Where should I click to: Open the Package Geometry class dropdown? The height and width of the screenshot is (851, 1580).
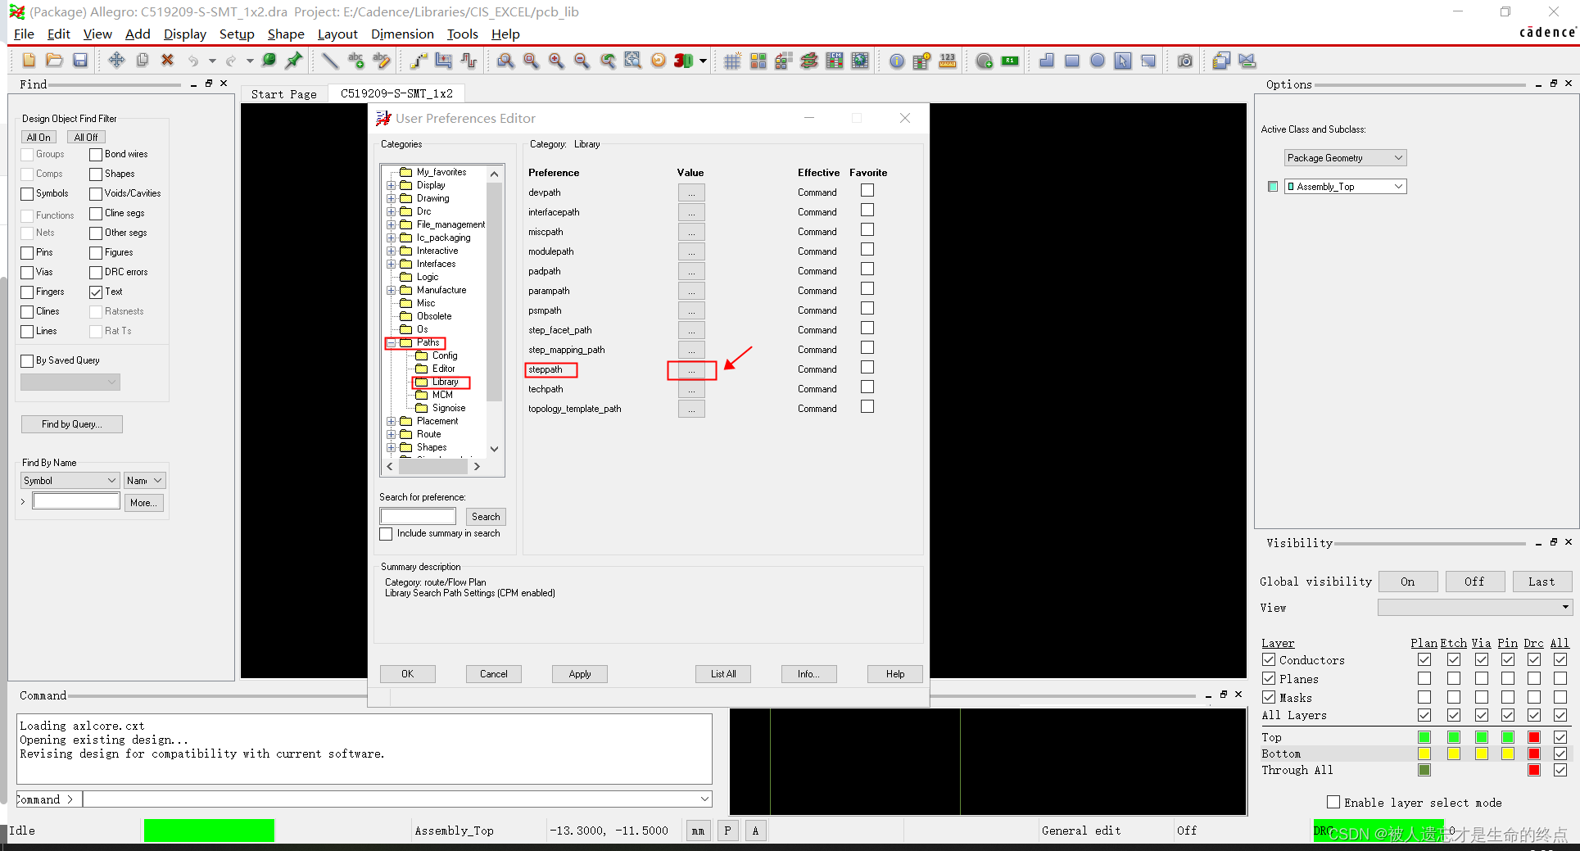tap(1345, 158)
